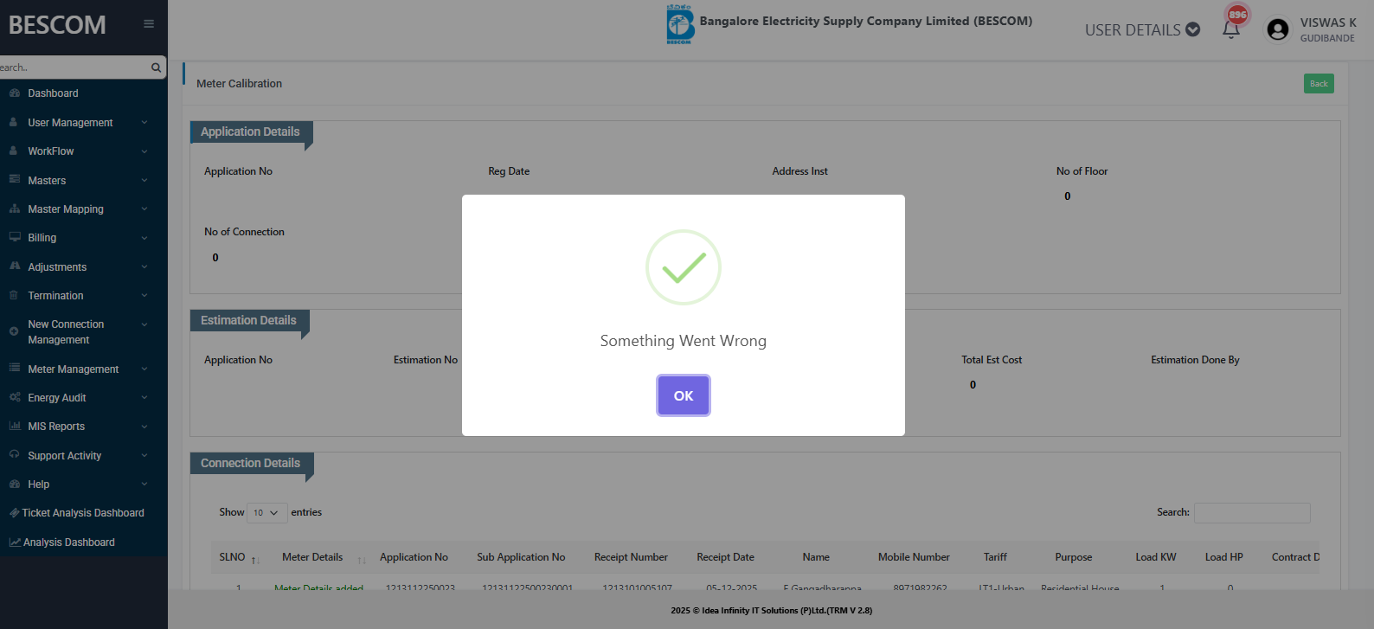Click the Billing sidebar icon
Screen dimensions: 1374x629
(15, 238)
